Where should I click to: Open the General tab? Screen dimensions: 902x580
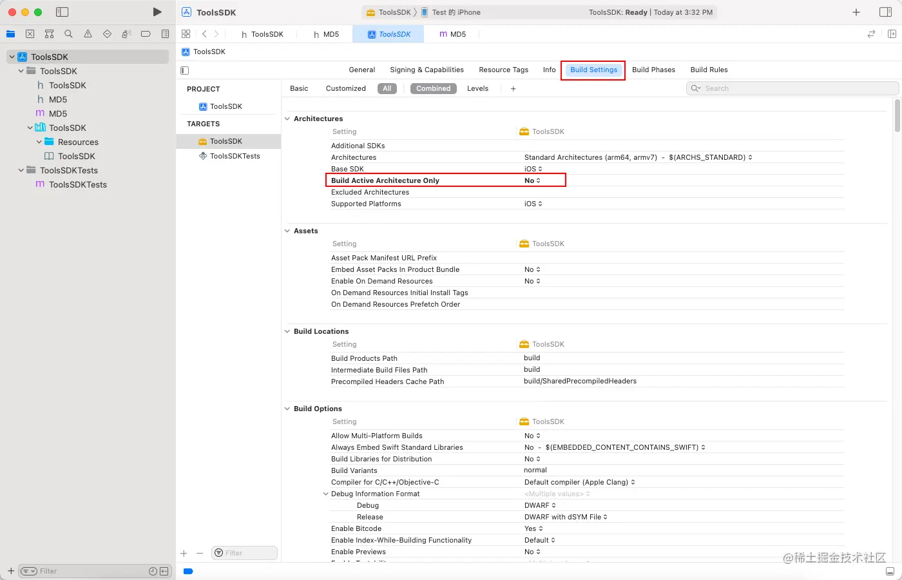click(362, 70)
